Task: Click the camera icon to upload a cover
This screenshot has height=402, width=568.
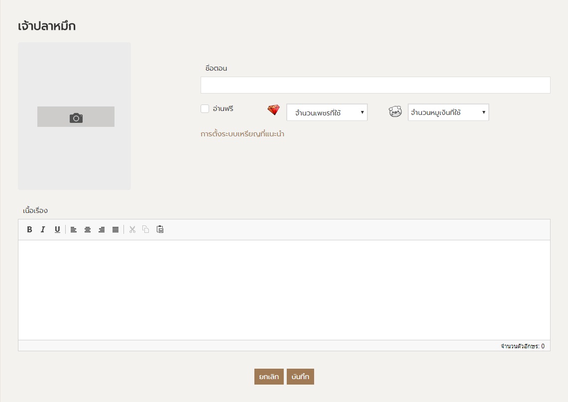Action: [x=76, y=117]
